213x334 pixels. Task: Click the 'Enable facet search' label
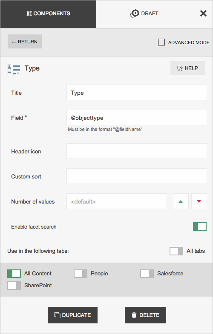(x=34, y=226)
